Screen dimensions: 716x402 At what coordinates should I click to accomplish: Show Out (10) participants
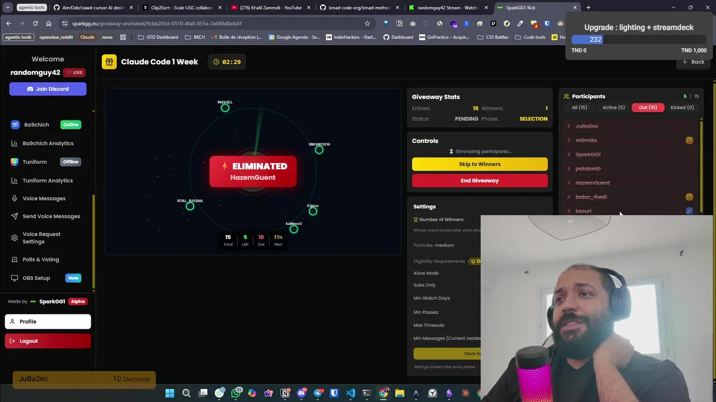pos(648,107)
